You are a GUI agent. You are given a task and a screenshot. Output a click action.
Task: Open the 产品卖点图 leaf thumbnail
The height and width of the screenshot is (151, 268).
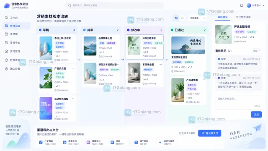pos(46,78)
